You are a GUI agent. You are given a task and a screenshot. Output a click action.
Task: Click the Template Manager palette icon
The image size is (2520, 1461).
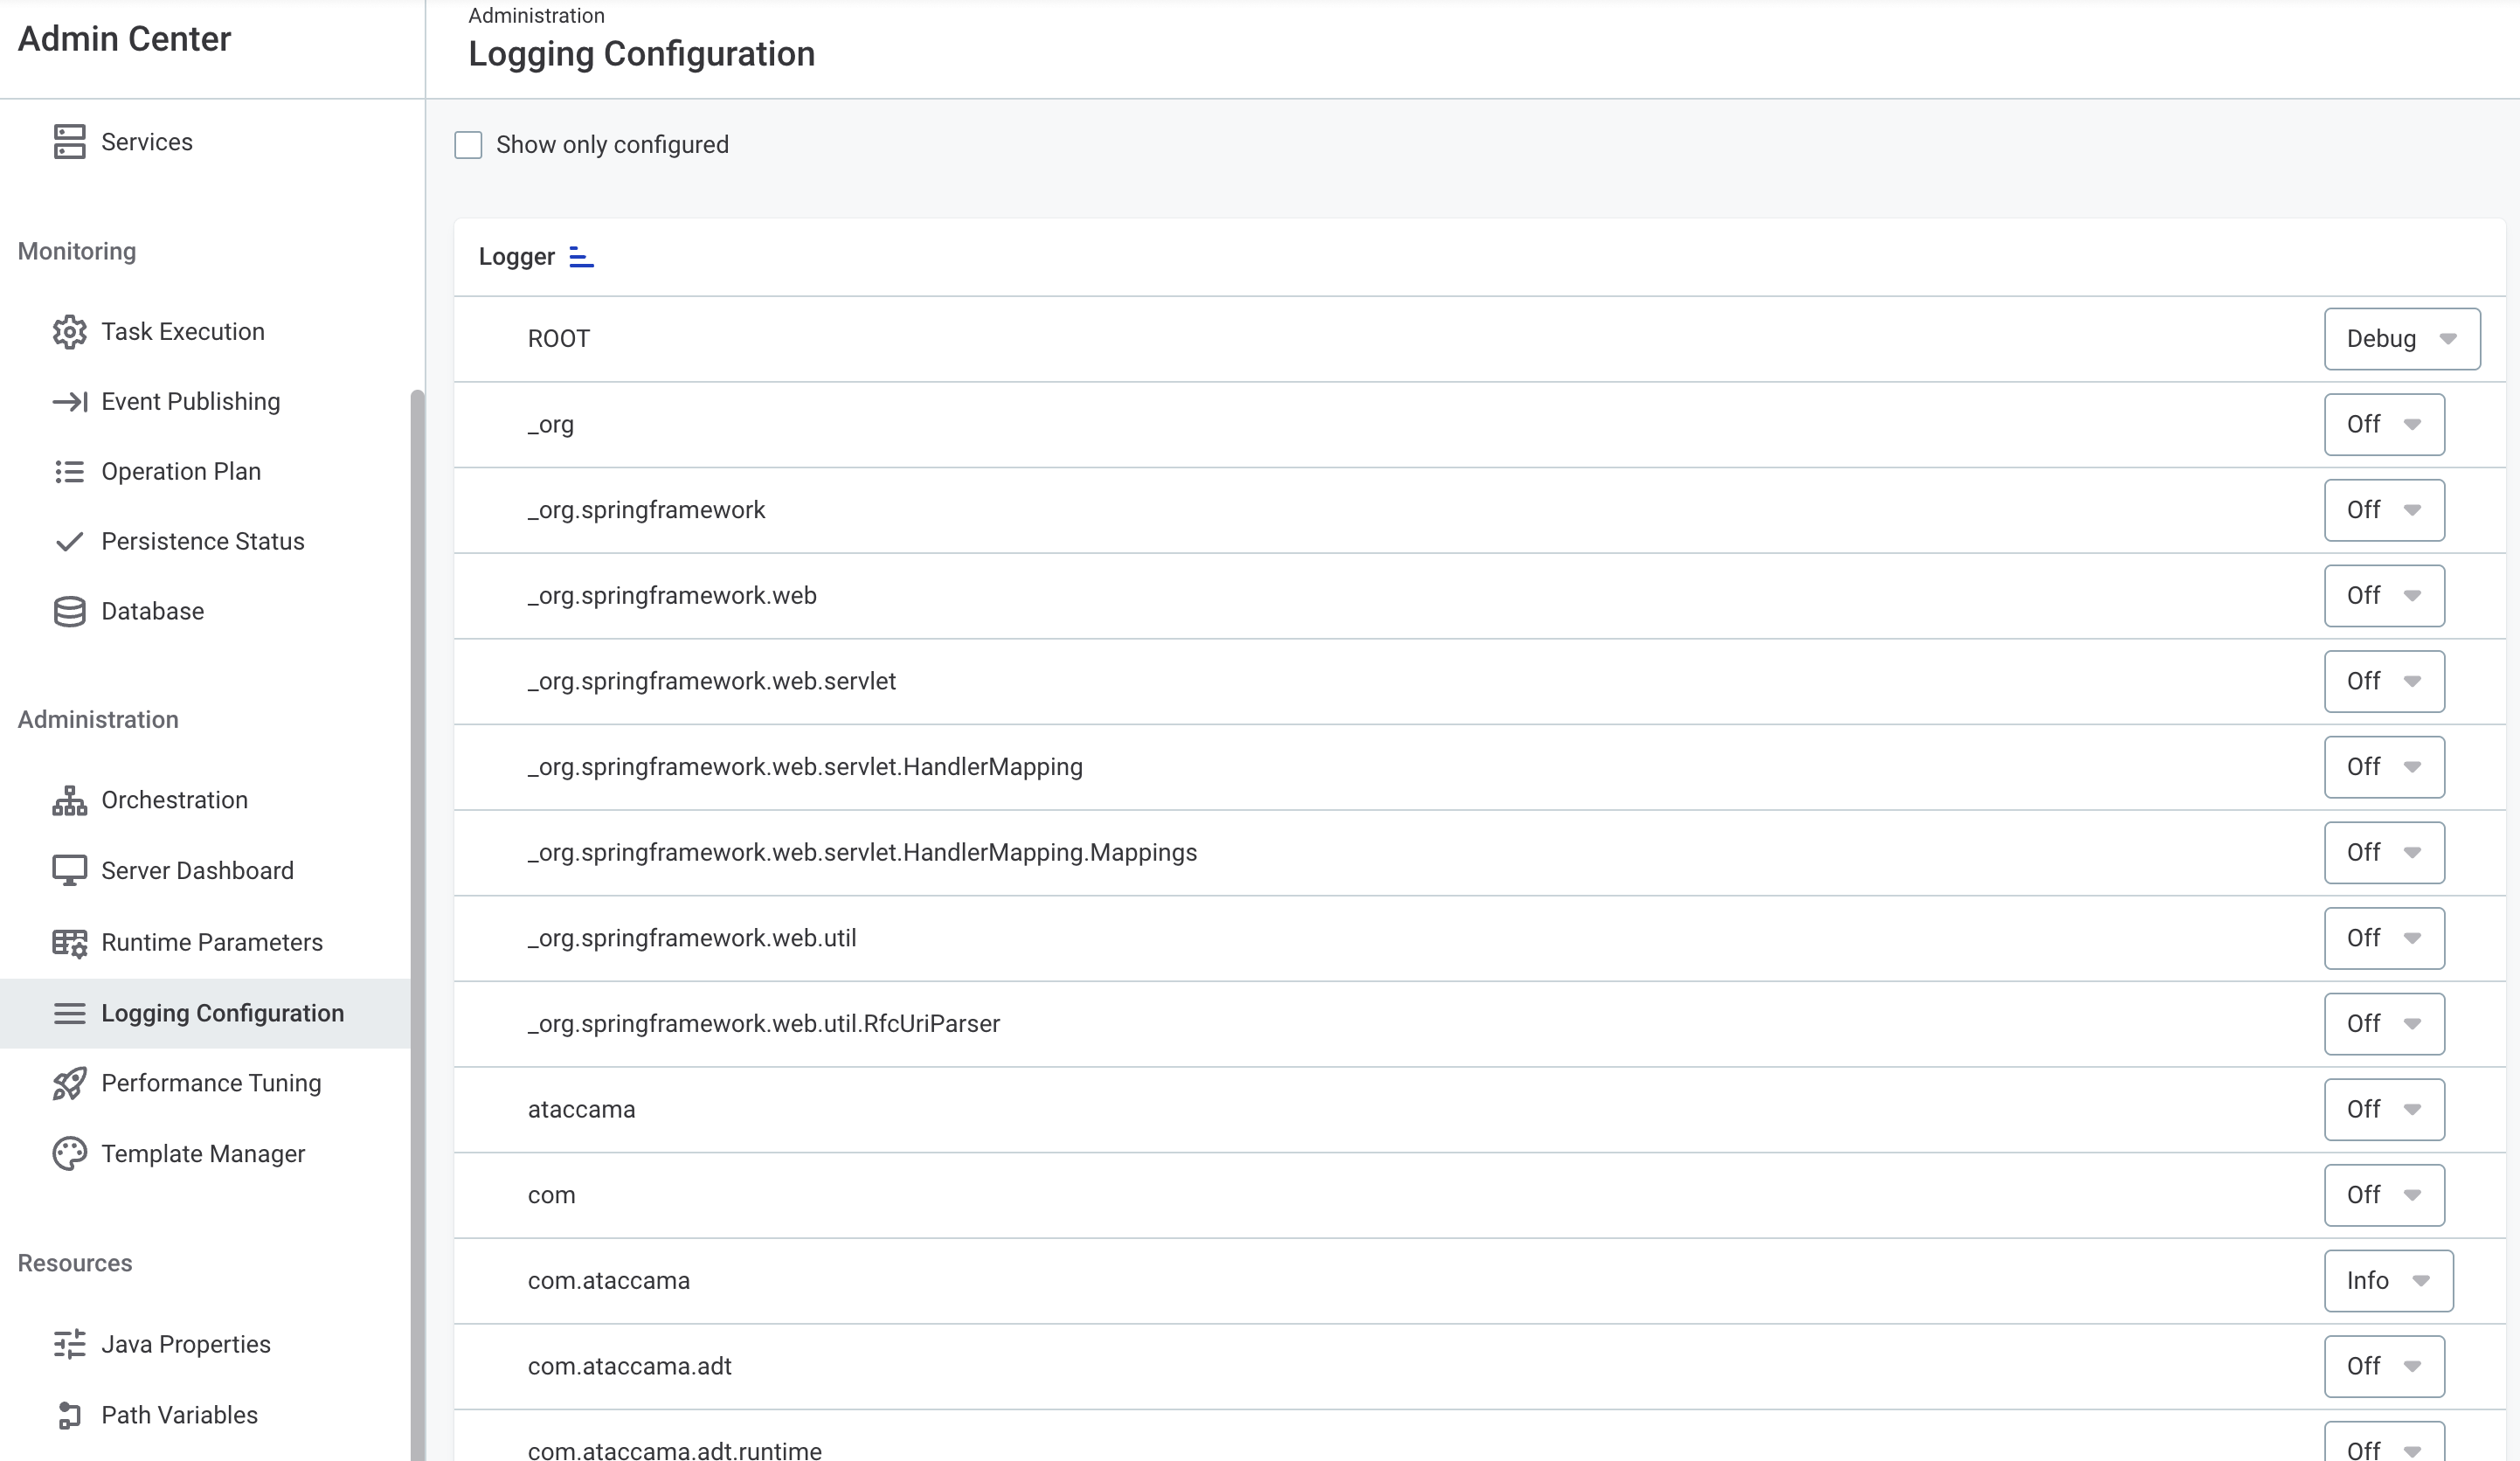point(69,1153)
